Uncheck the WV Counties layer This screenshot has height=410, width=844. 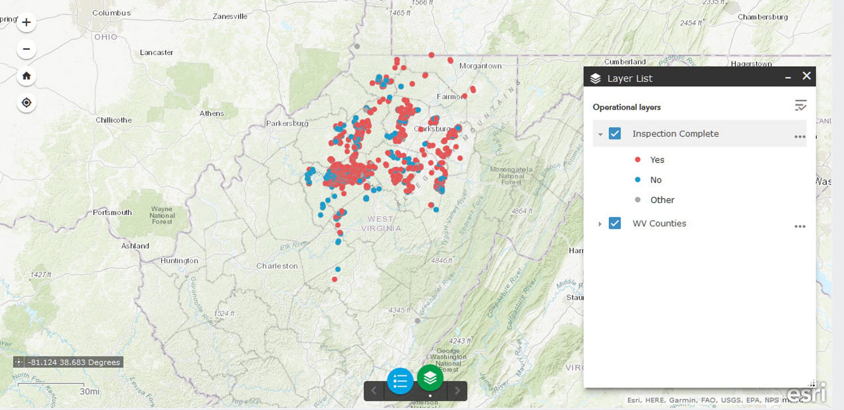[x=614, y=223]
